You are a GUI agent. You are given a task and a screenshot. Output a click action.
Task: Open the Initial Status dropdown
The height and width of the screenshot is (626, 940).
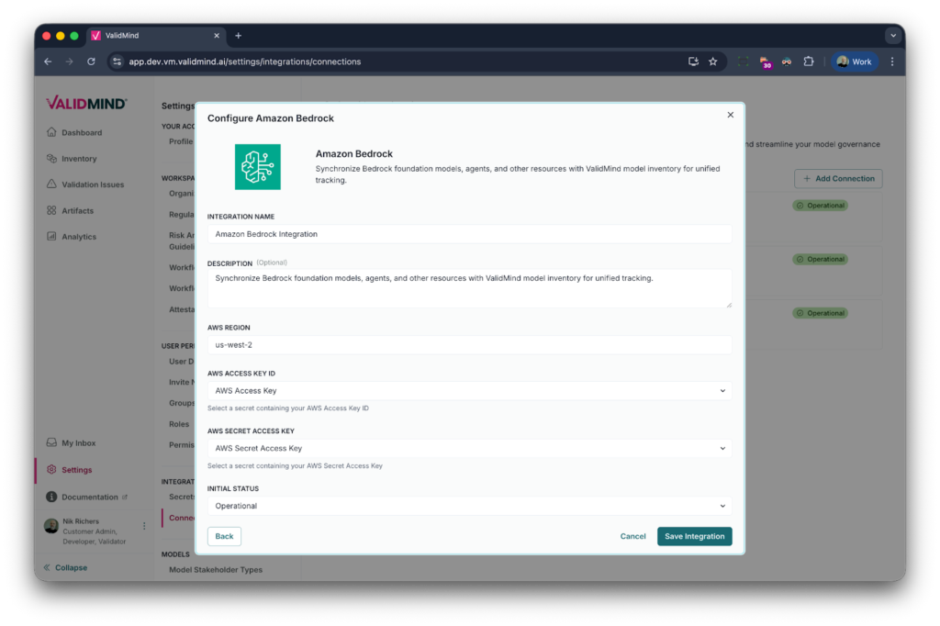(x=469, y=506)
